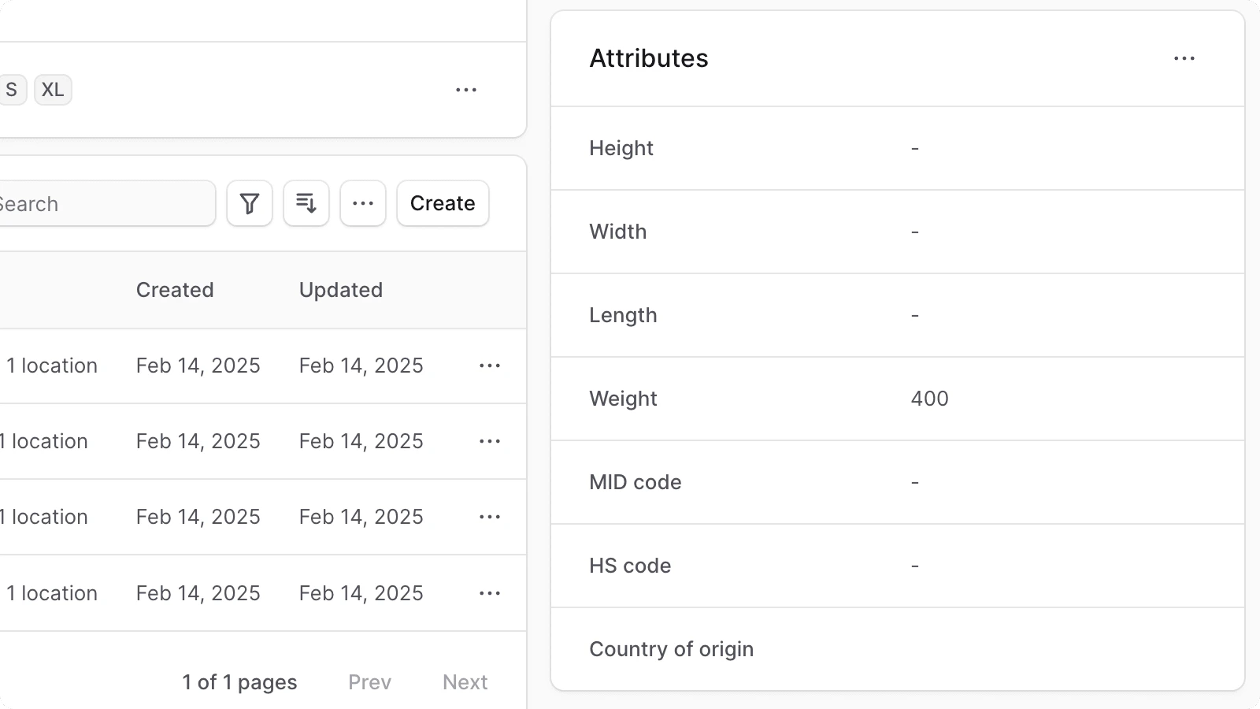The height and width of the screenshot is (709, 1260).
Task: Sort the table by the Created column
Action: pyautogui.click(x=175, y=290)
